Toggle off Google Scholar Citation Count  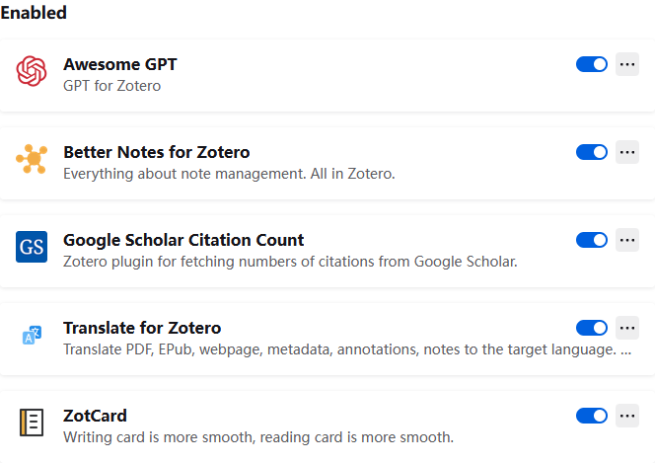pos(592,240)
